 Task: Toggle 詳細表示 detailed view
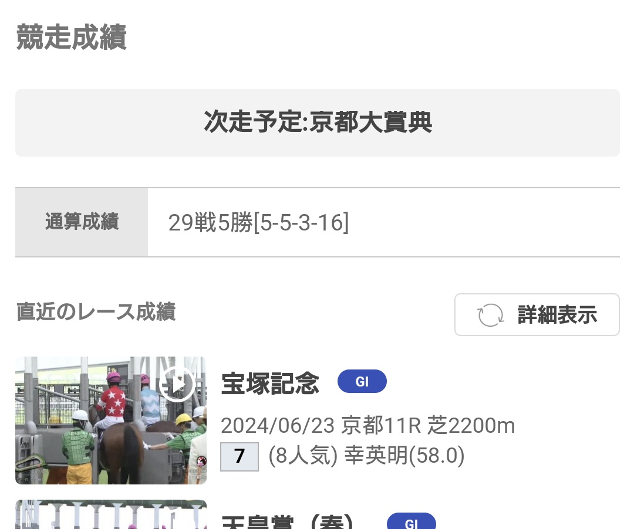coord(537,314)
